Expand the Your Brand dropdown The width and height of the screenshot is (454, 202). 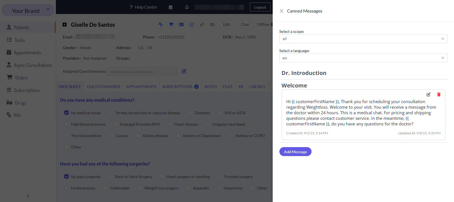(x=28, y=10)
